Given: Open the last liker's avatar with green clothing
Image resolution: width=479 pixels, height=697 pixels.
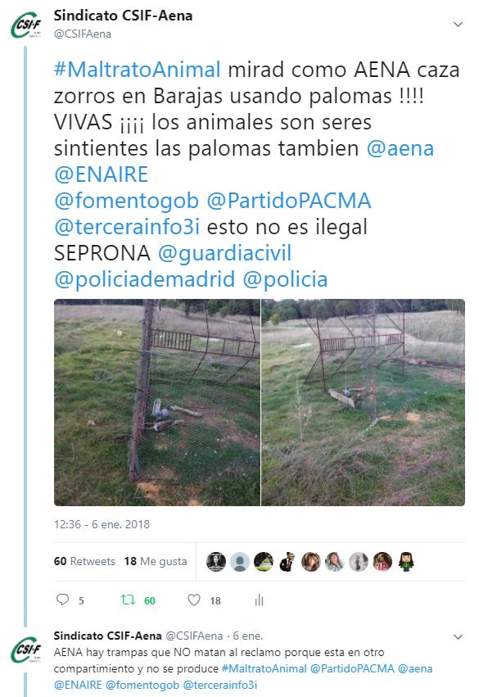Looking at the screenshot, I should [x=406, y=562].
